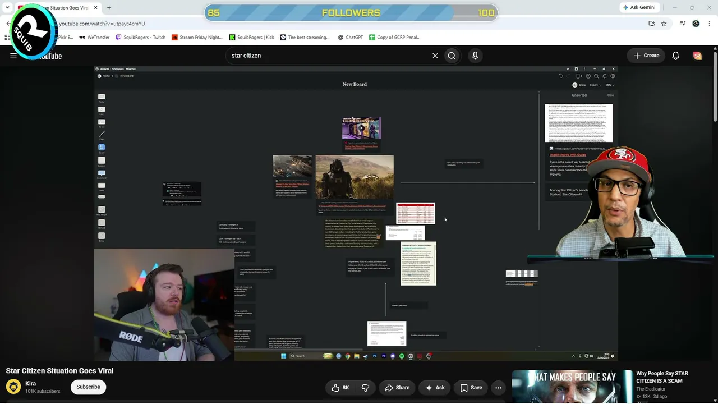The height and width of the screenshot is (404, 718).
Task: Click Spotify icon in the video's taskbar
Action: (x=402, y=356)
